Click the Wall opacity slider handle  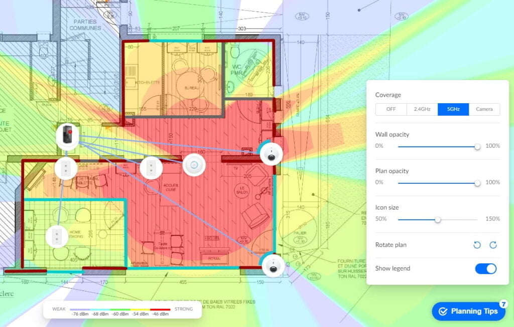477,146
